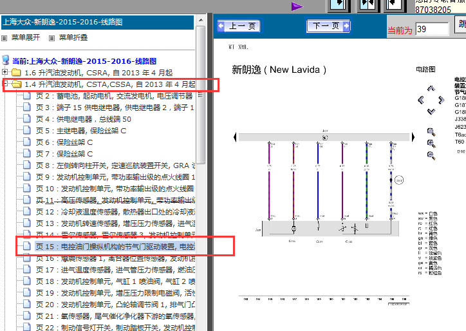
Task: Go to previous page with 上一页
Action: [239, 26]
